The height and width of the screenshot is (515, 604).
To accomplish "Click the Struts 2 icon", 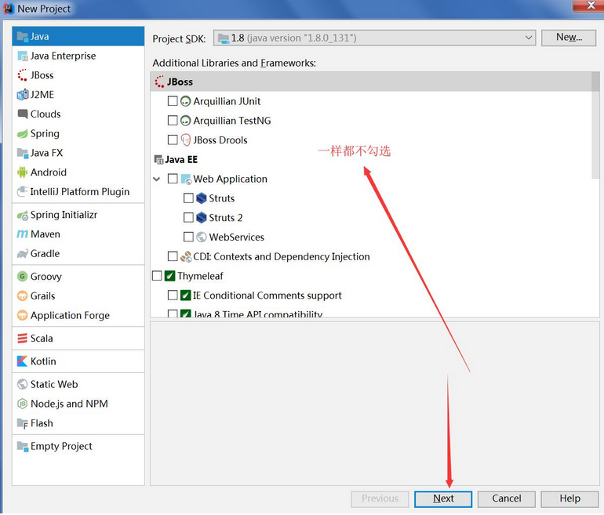I will tap(202, 218).
